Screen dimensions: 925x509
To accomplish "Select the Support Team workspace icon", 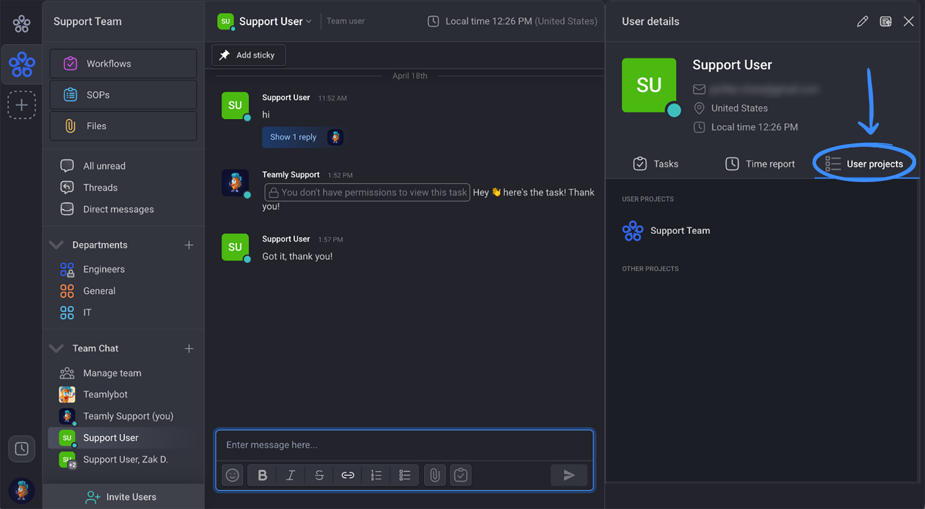I will [x=21, y=65].
